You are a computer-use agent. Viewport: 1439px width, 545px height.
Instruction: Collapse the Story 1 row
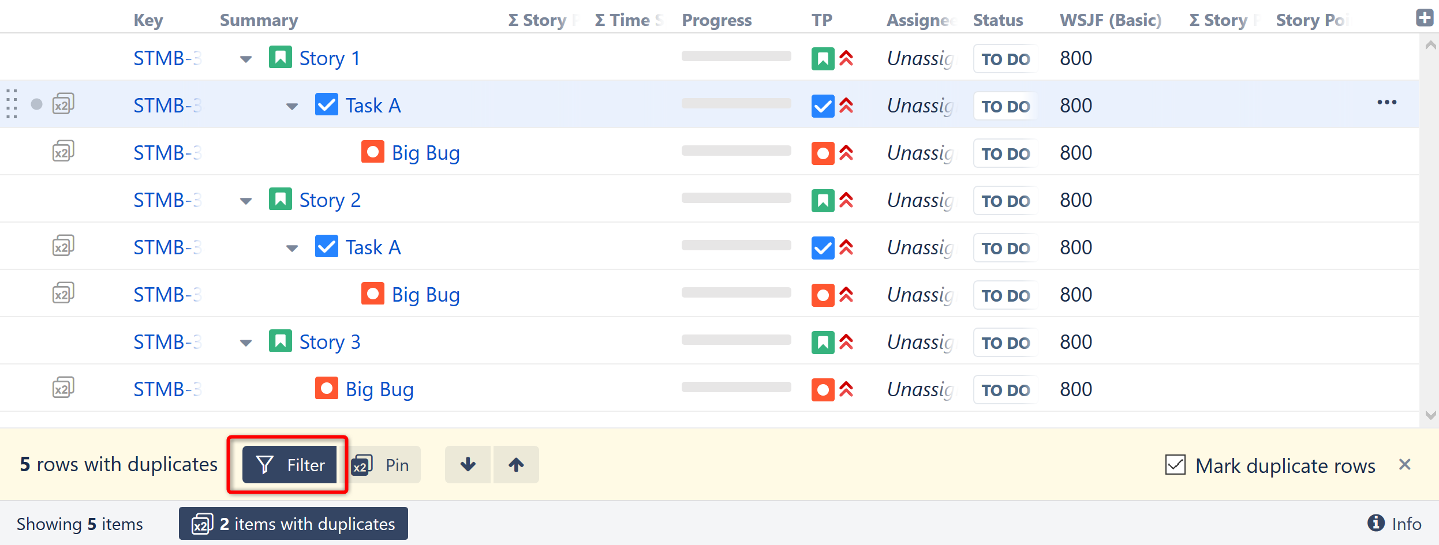click(246, 59)
